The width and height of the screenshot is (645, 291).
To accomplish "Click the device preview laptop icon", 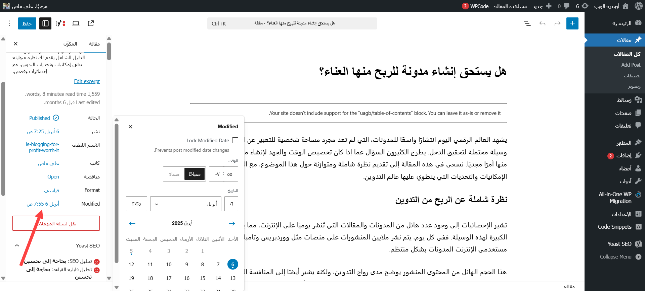I will 76,23.
